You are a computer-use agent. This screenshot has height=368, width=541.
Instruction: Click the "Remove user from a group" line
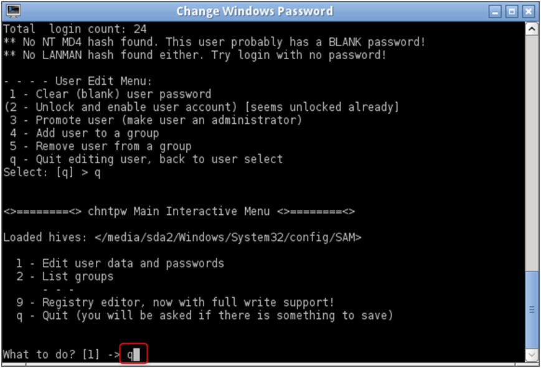[113, 146]
